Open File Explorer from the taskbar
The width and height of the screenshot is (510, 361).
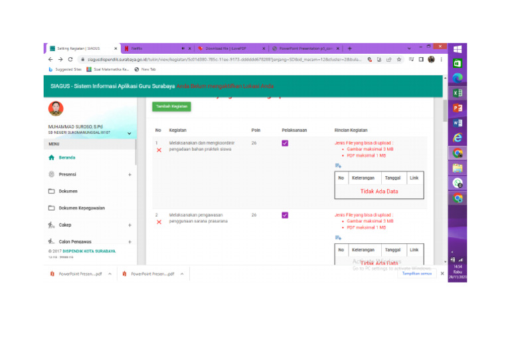coord(458,168)
